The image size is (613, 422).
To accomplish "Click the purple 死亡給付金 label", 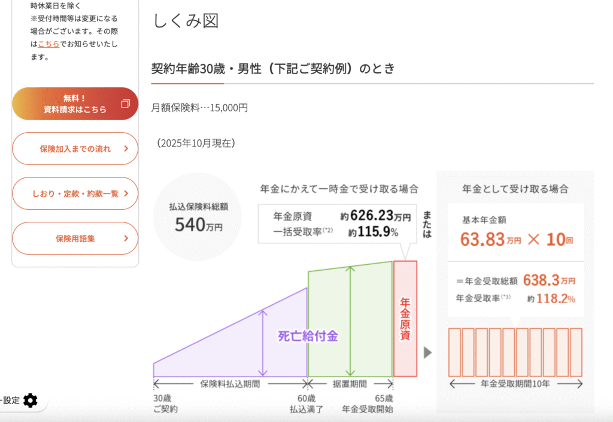I will coord(308,337).
